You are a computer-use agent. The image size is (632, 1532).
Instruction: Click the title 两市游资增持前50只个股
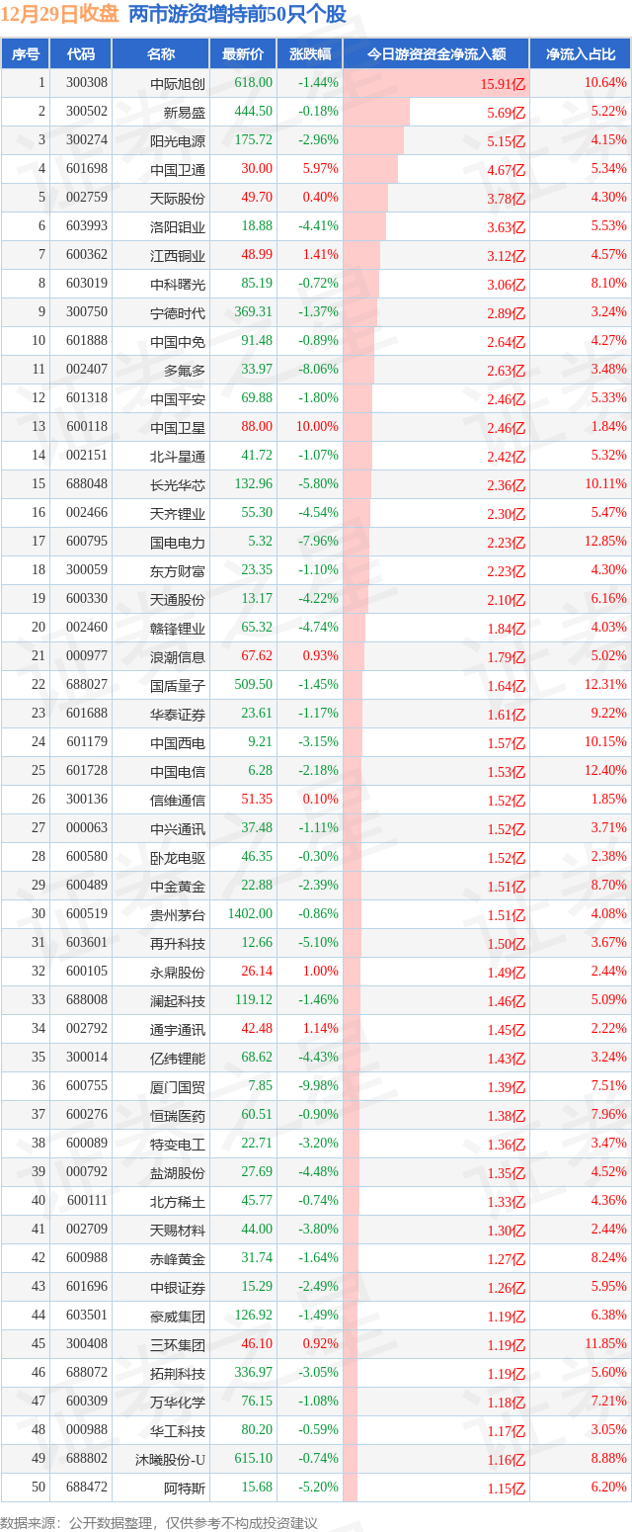pyautogui.click(x=237, y=15)
